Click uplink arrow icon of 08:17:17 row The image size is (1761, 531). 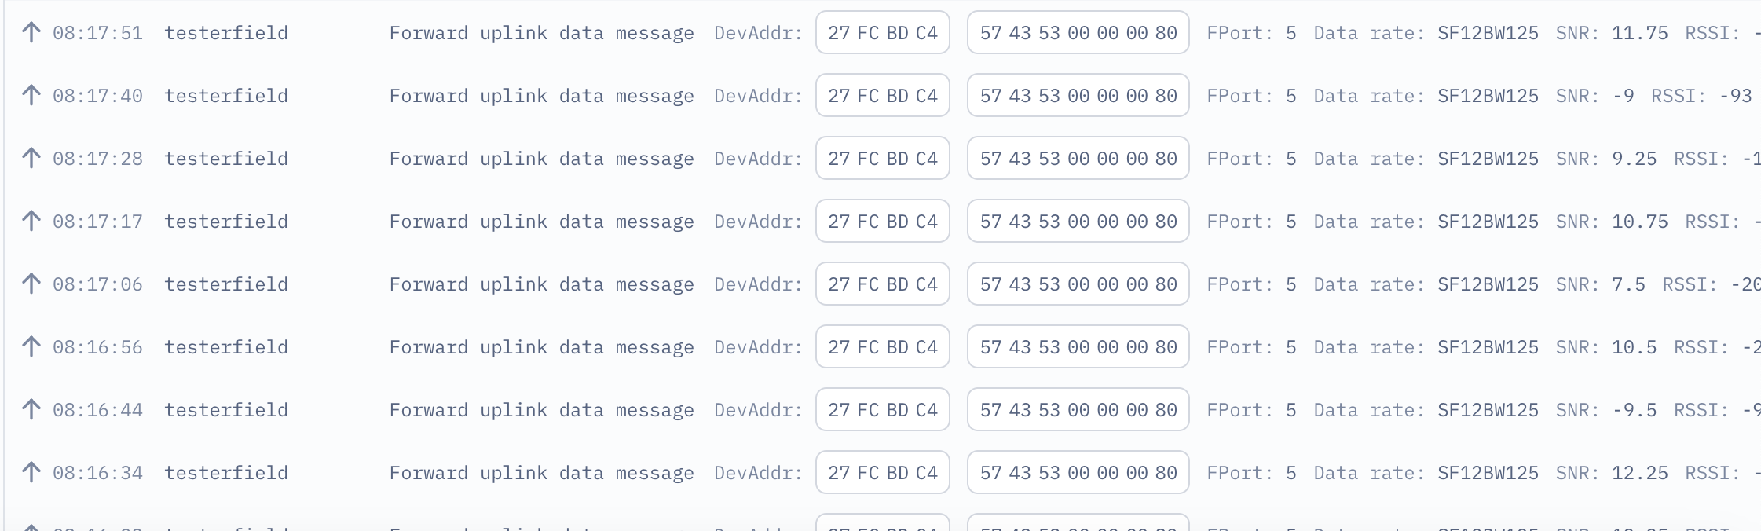click(31, 221)
